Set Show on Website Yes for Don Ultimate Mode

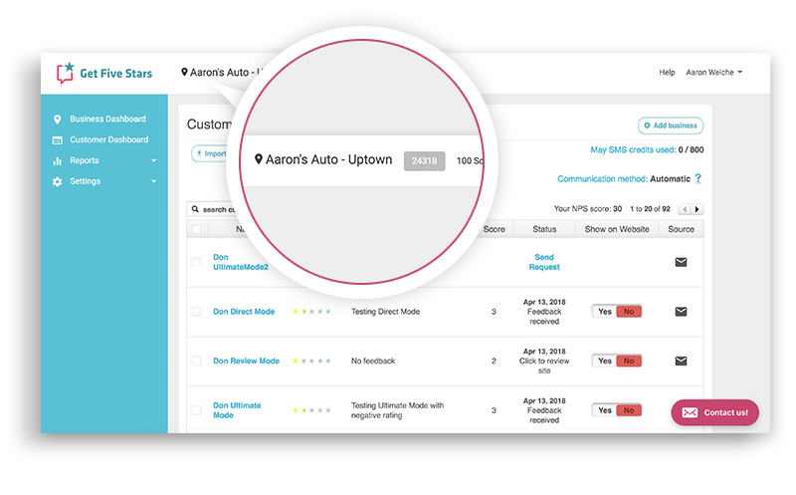click(605, 410)
